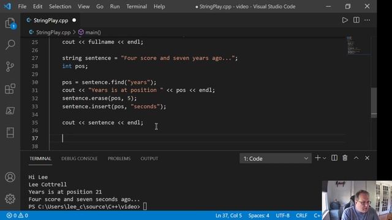The height and width of the screenshot is (220, 392).
Task: Switch to the OUTPUT tab
Action: pos(149,159)
